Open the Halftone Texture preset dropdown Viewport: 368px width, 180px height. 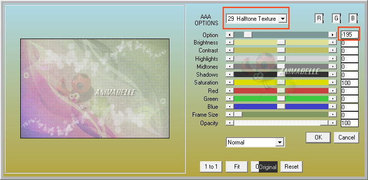(x=283, y=19)
